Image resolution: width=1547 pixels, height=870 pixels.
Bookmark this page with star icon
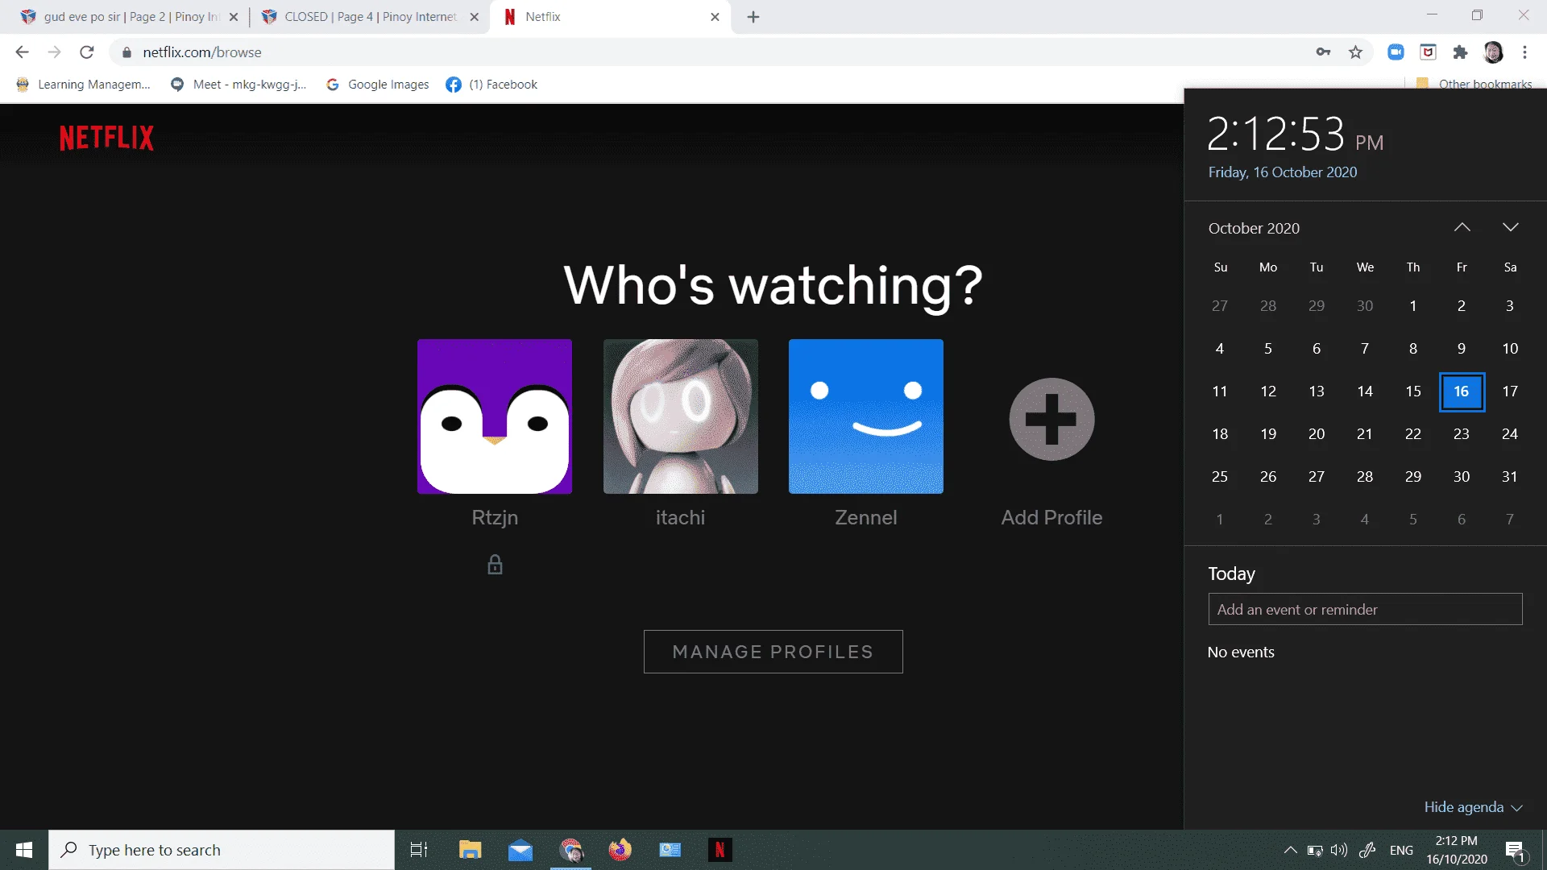(1356, 52)
